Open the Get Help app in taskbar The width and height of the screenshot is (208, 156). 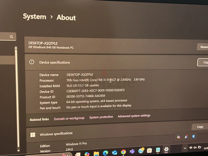[141, 151]
